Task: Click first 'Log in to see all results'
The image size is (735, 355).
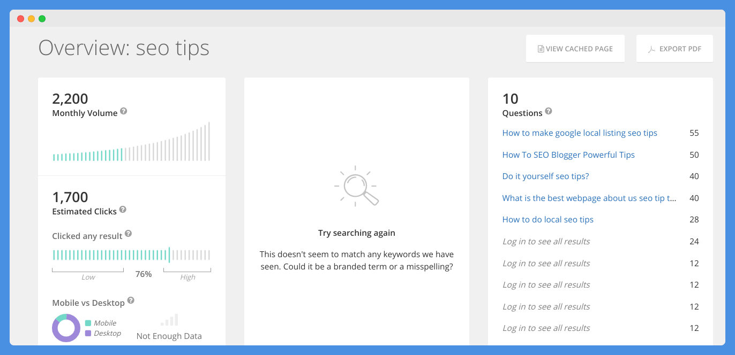Action: click(546, 242)
